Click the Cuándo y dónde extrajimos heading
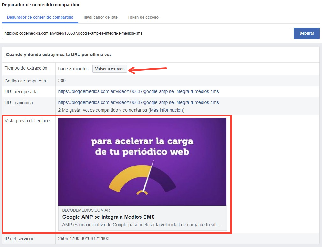322x247 pixels. (59, 55)
